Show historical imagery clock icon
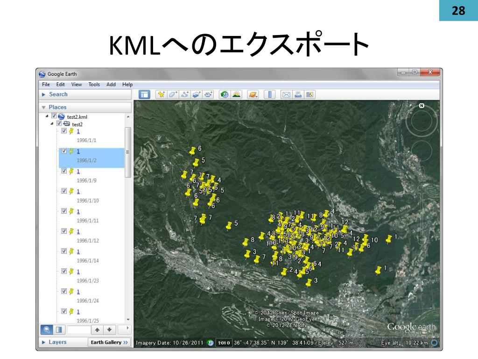Screen dimensions: 478x359 coord(225,94)
